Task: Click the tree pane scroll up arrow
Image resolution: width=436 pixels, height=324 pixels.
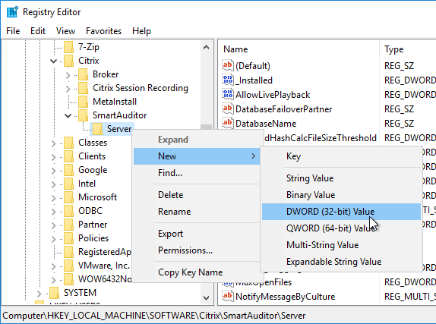Action: 206,47
